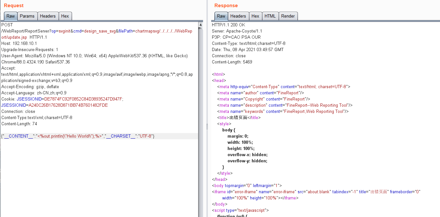Viewport: 440px width, 217px height.
Task: Click the 'overflow-x: hidden;' CSS line
Action: click(247, 155)
